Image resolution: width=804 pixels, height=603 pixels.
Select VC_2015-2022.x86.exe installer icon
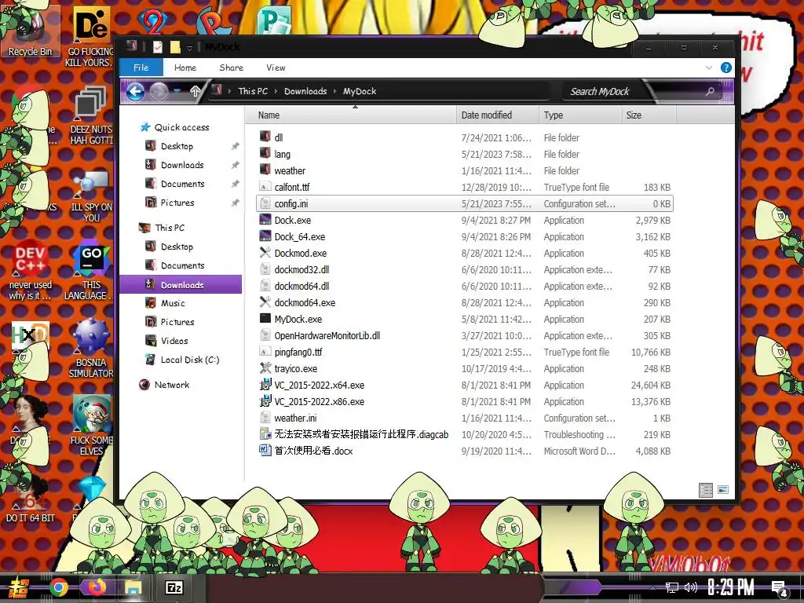click(265, 401)
